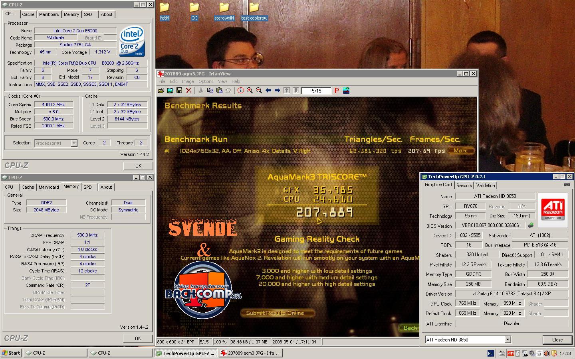Undo using the curved arrow icon
Viewport: 575px width, 359px height.
tap(228, 91)
